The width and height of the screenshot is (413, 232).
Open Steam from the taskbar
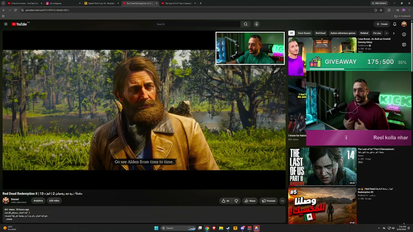(228, 228)
